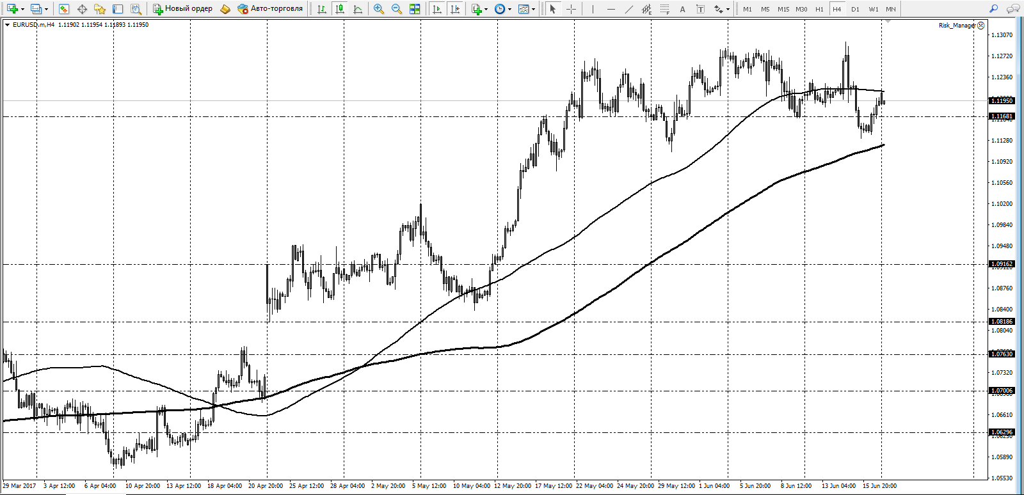Viewport: 1024px width, 495px height.
Task: Toggle the Navigator panel
Action: click(100, 9)
